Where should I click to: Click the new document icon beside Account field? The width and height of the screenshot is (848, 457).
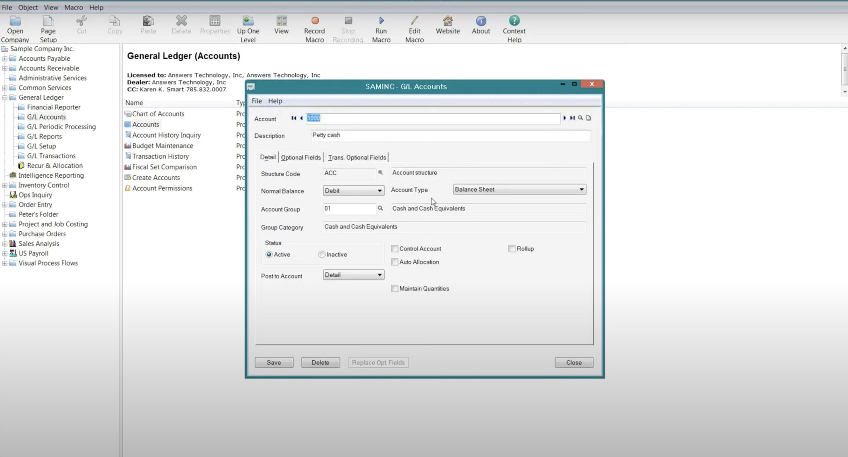(589, 118)
